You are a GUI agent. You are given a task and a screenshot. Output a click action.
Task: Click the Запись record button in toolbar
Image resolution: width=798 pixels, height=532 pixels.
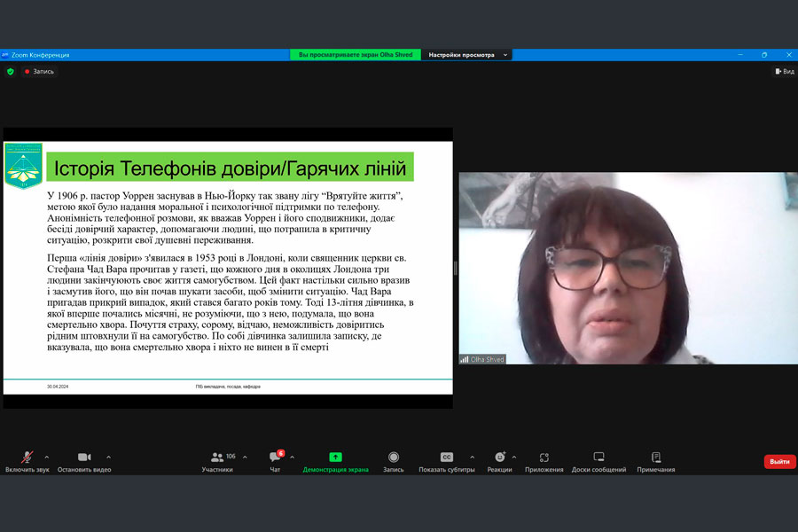point(394,462)
